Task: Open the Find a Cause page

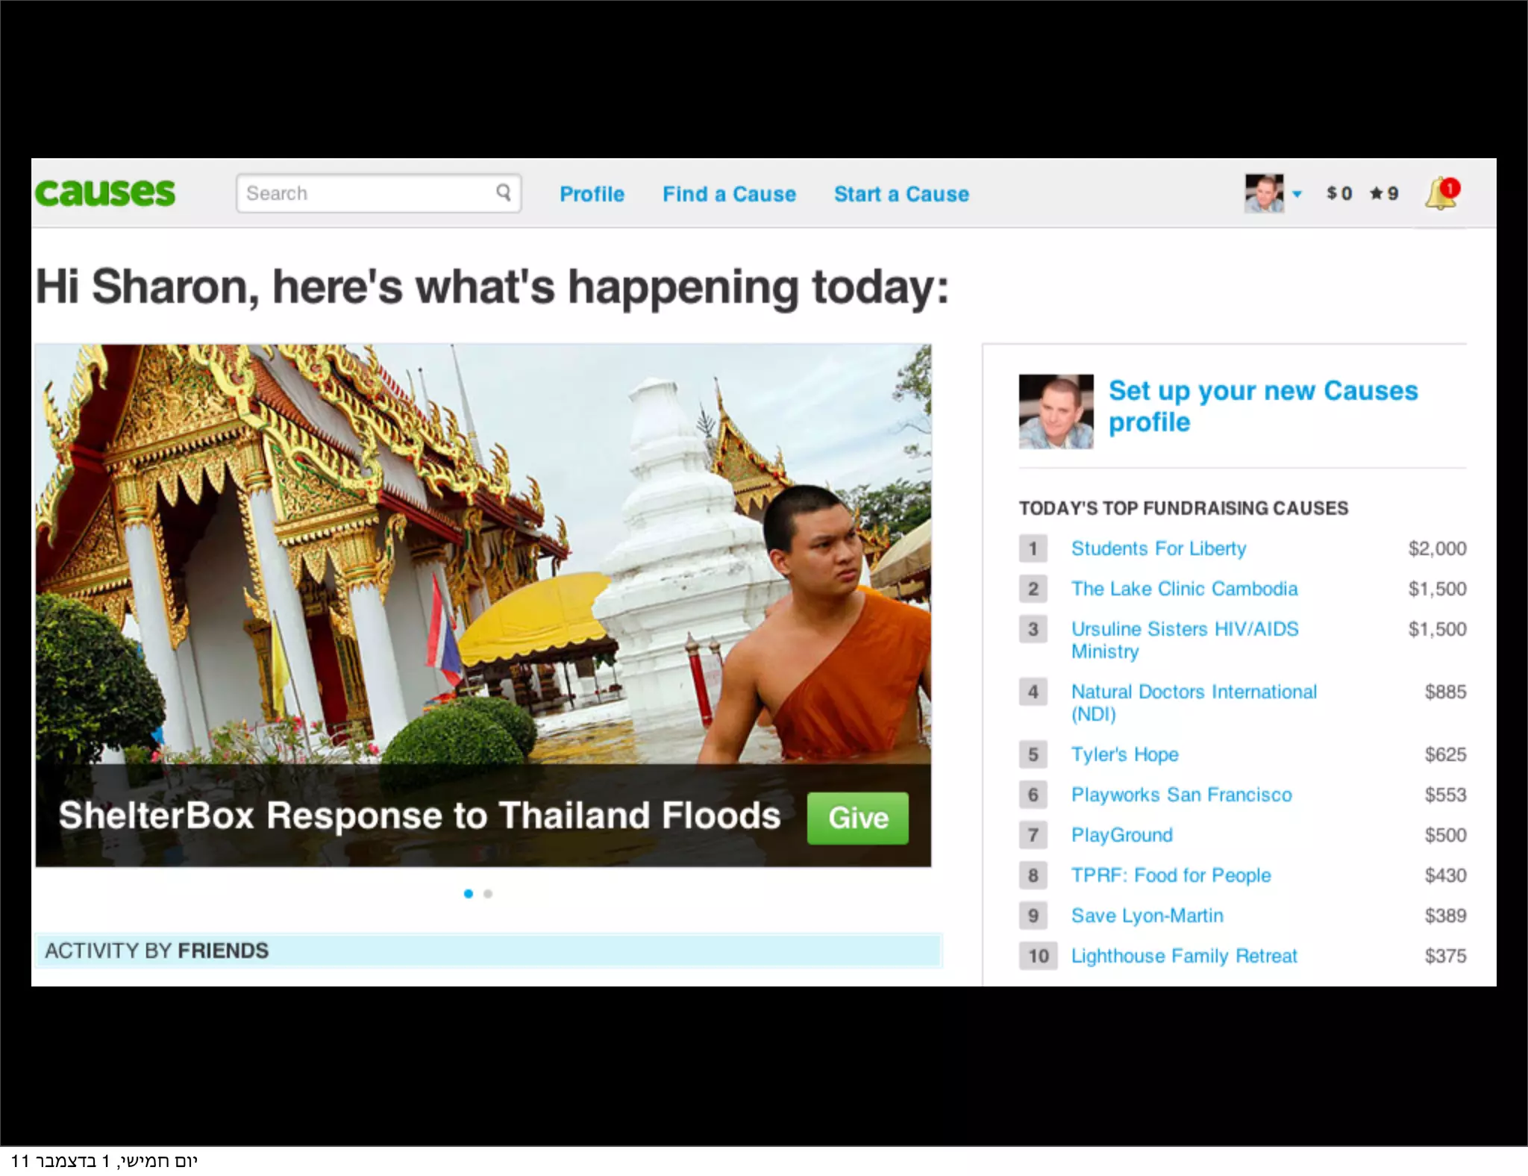Action: point(729,194)
